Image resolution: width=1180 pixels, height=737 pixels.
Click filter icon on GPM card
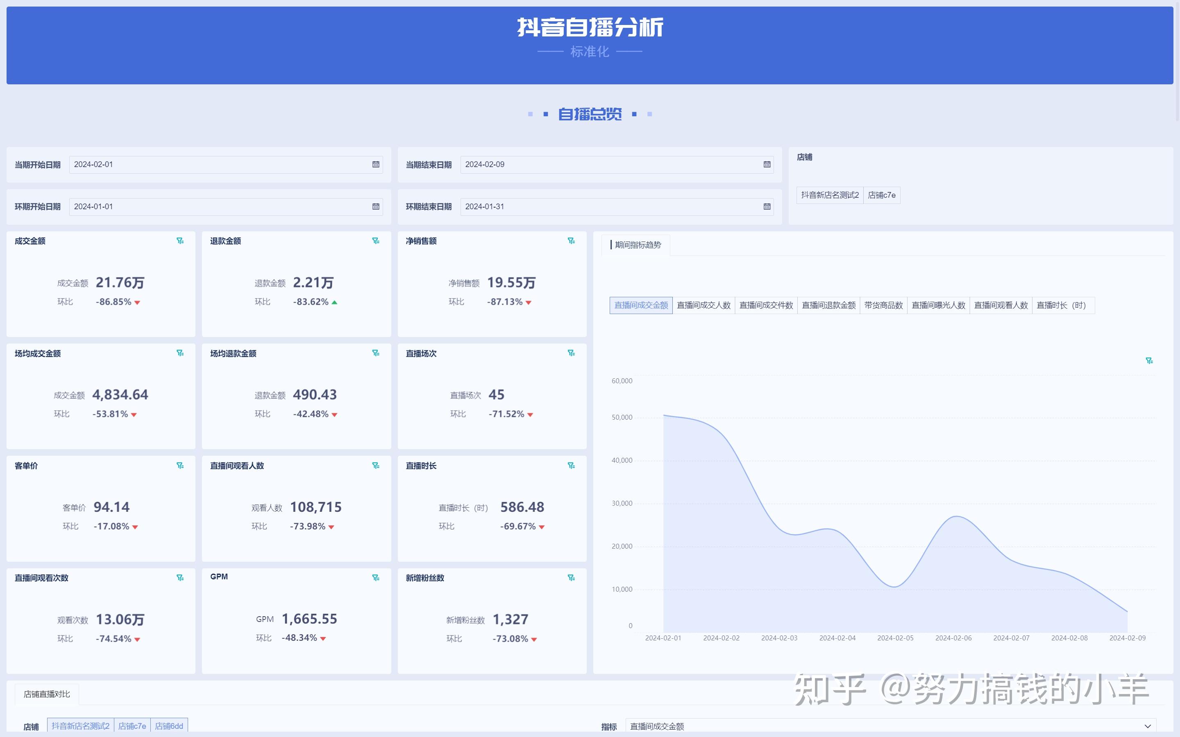(375, 578)
